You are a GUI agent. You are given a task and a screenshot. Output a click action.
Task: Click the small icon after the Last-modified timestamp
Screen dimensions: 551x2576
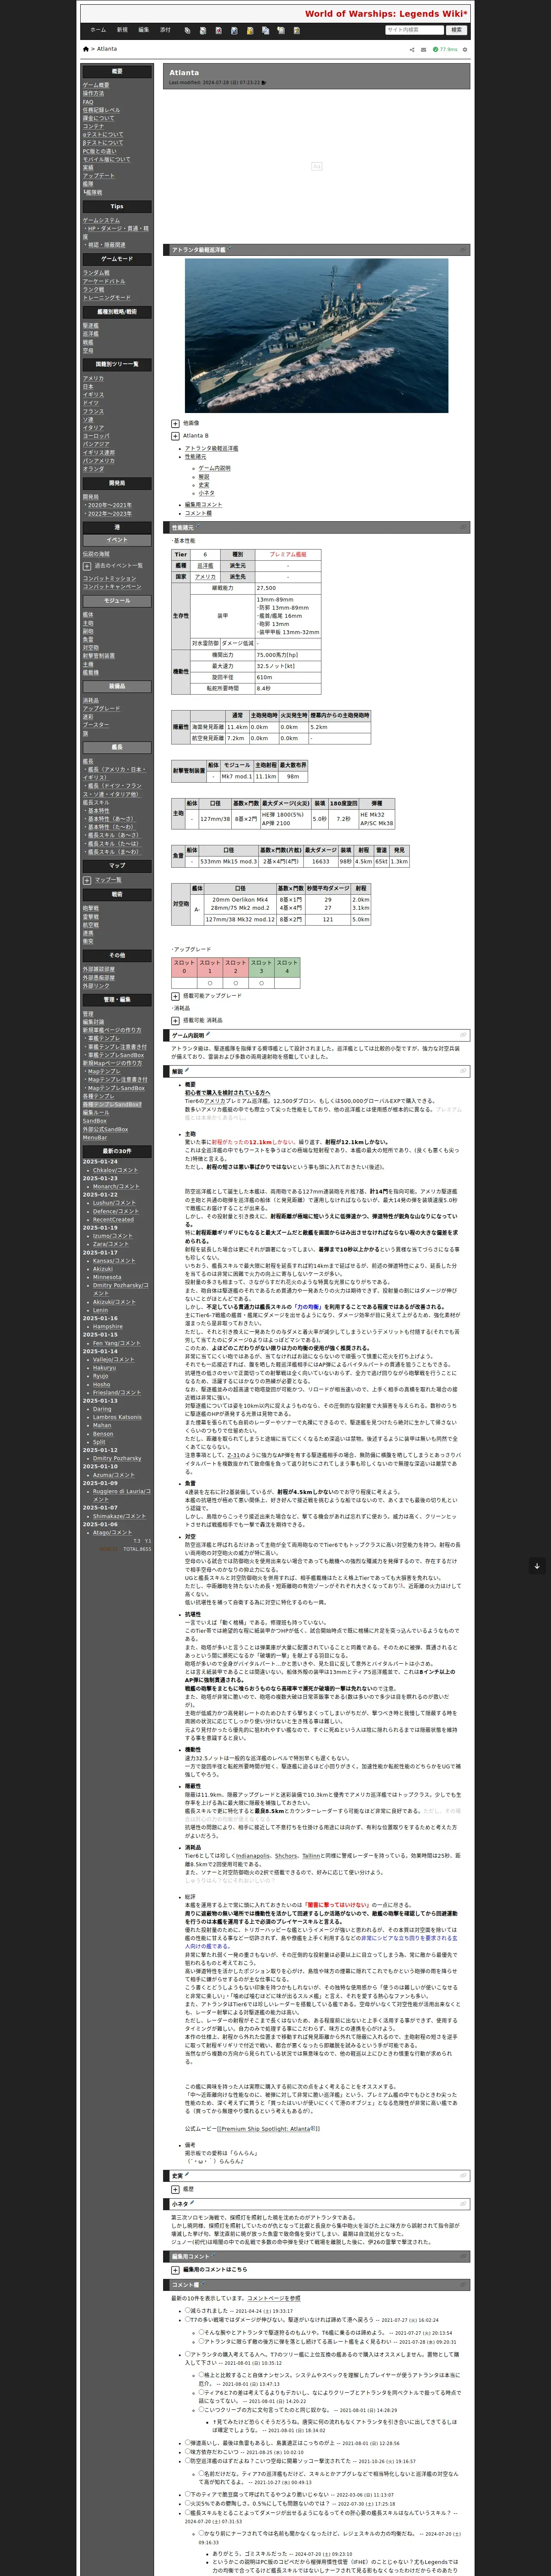pos(264,83)
